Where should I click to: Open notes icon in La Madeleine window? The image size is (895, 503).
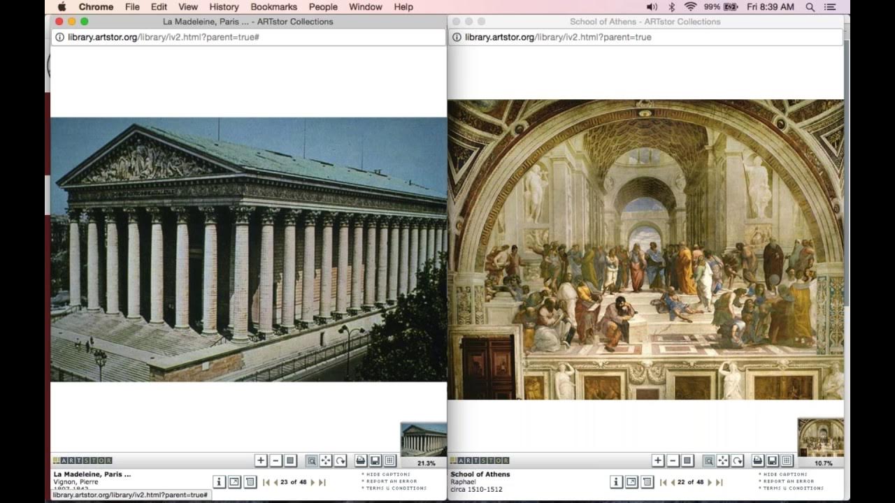pyautogui.click(x=250, y=482)
